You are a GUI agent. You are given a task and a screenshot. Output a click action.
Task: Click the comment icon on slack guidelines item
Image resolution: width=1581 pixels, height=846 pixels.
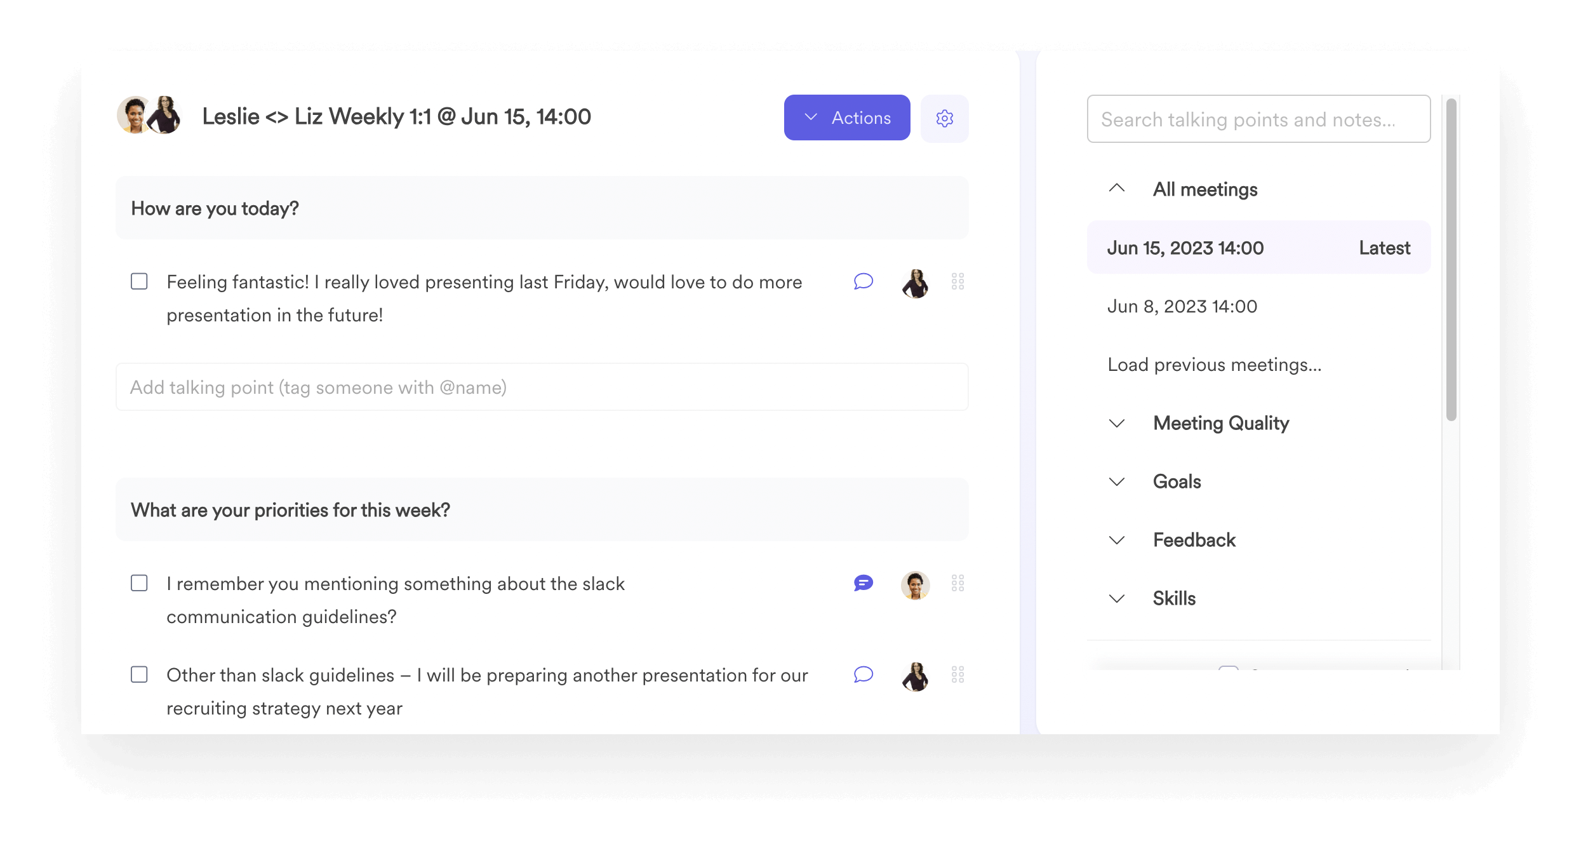864,582
